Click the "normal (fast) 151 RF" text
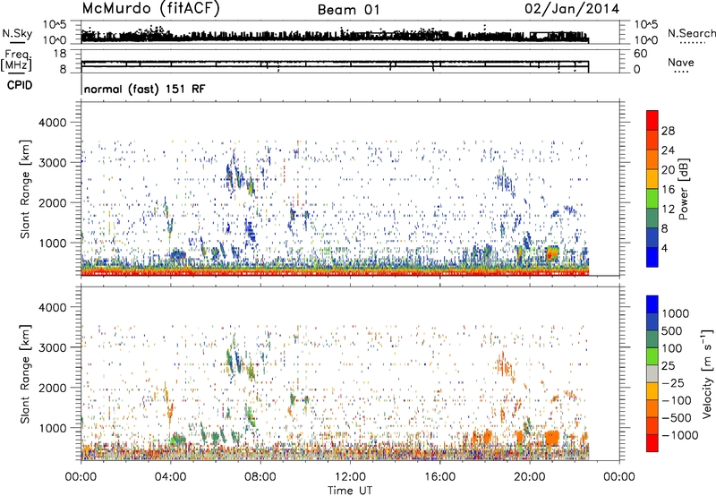 tap(145, 89)
